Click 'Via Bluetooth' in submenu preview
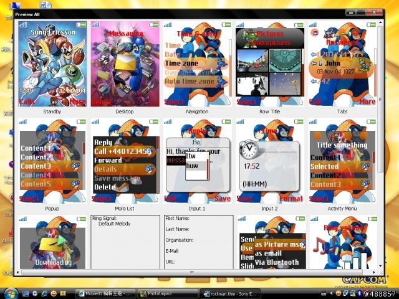Screen dimensions: 399x299 277,262
